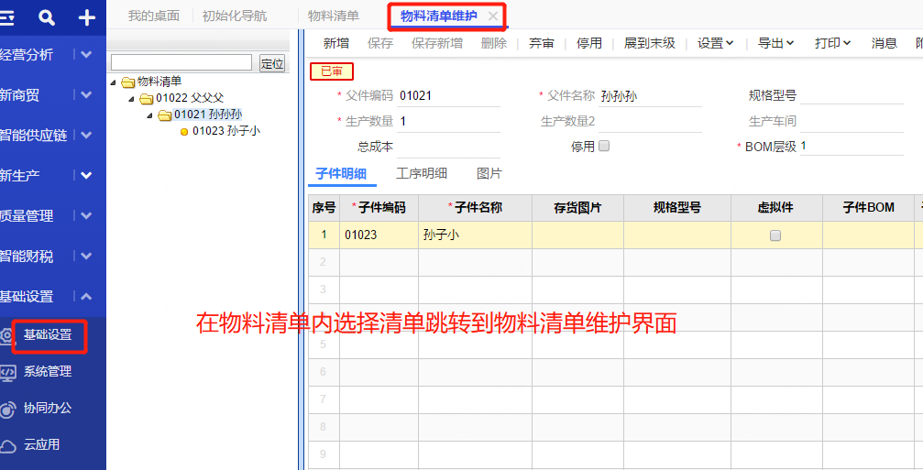This screenshot has width=923, height=470.
Task: Open the 导出 dropdown in toolbar
Action: pos(775,43)
